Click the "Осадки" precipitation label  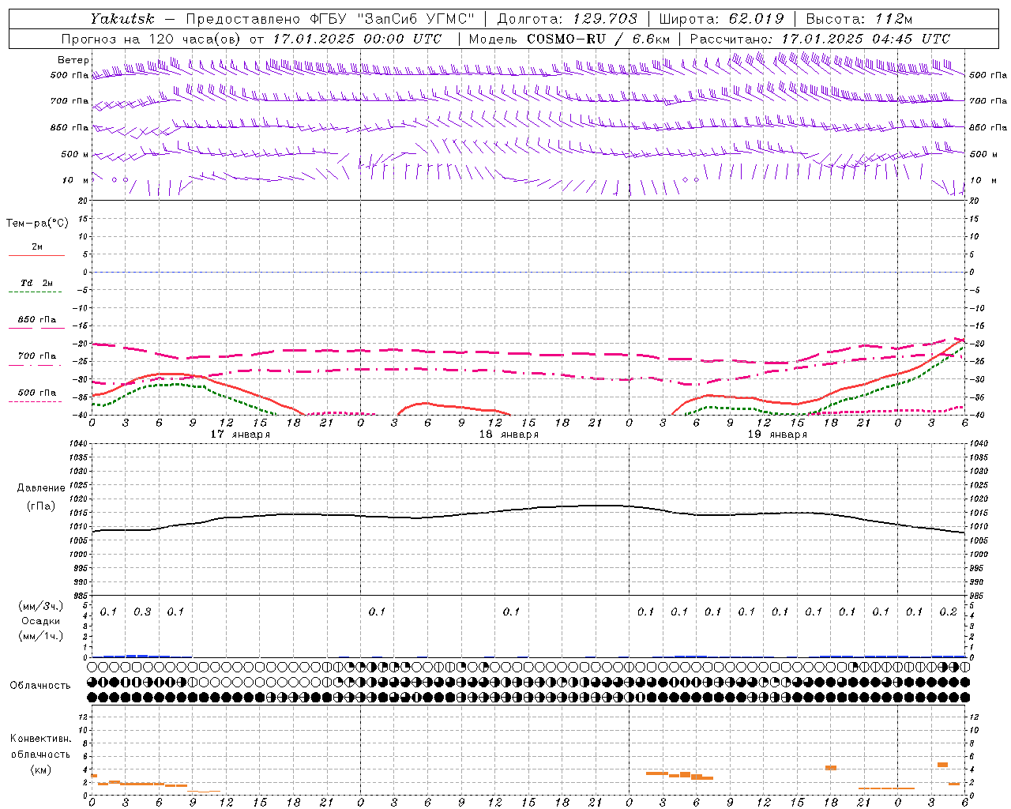(x=41, y=621)
